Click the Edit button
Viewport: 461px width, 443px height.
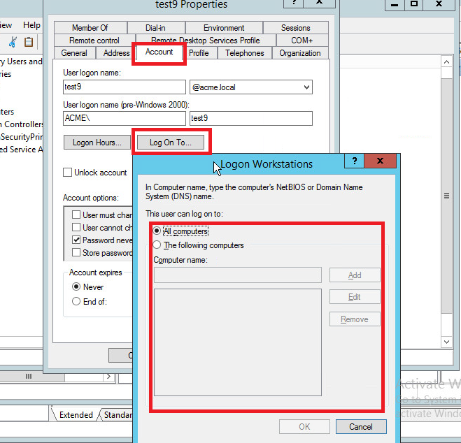[x=355, y=297]
